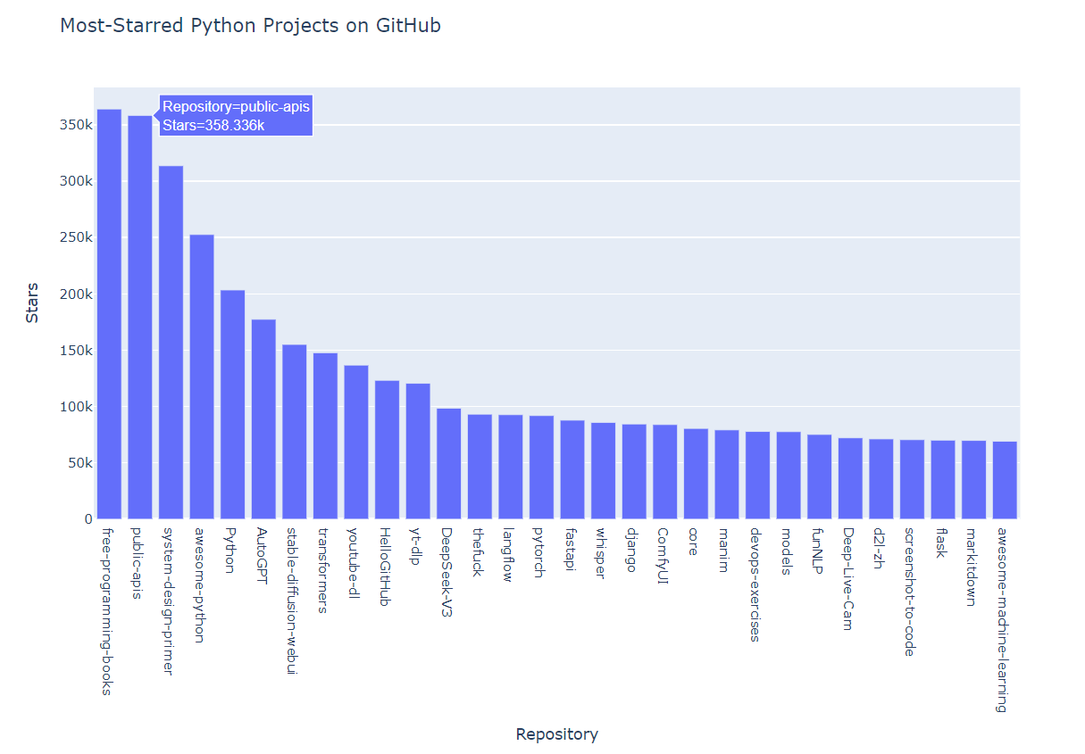Screen dimensions: 1085x754
Task: Click the screenshot-to-code bar
Action: (x=913, y=479)
